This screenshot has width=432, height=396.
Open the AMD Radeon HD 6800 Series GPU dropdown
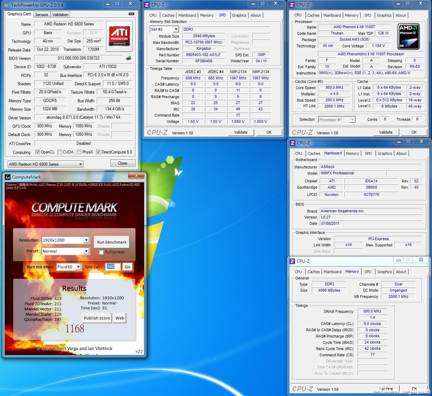[46, 164]
